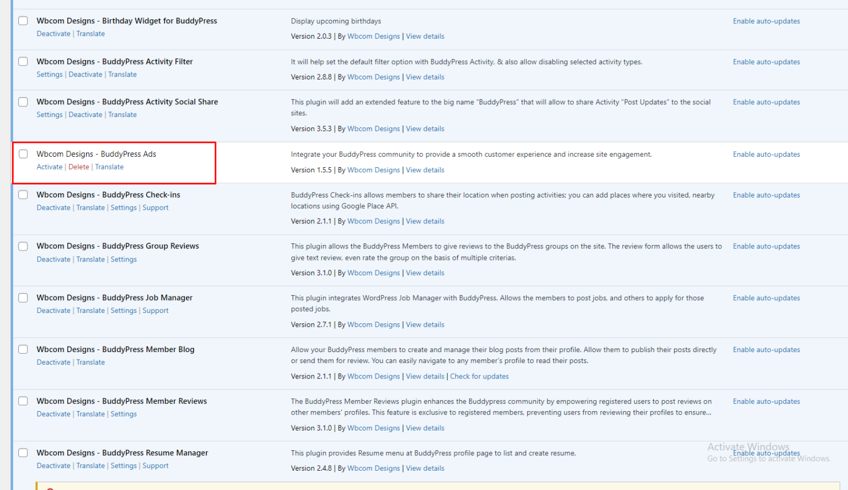Open Settings for BuddyPress Member Reviews
This screenshot has height=490, width=848.
tap(123, 413)
